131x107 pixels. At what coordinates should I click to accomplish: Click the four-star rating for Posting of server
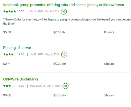pyautogui.click(x=9, y=54)
